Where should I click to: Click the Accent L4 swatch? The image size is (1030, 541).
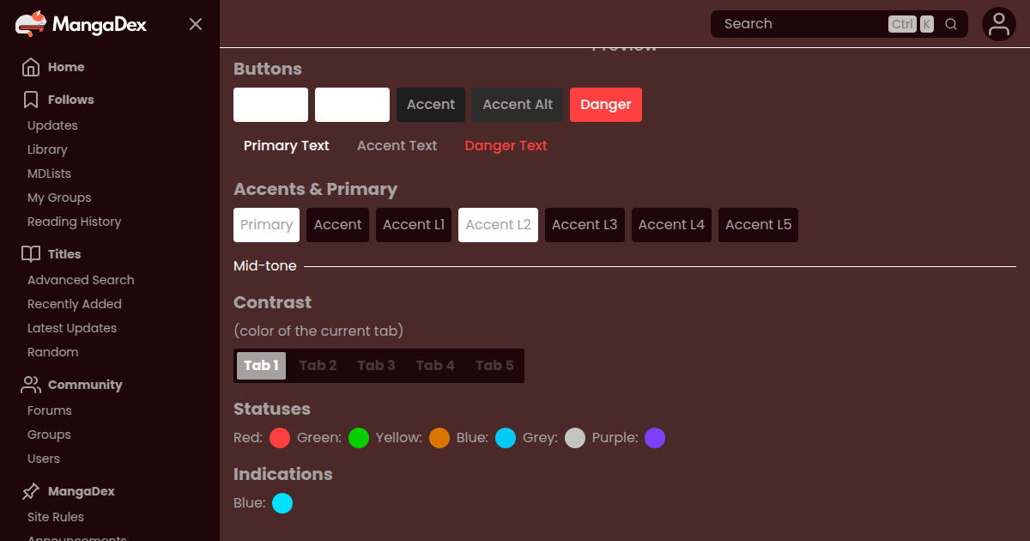click(671, 225)
